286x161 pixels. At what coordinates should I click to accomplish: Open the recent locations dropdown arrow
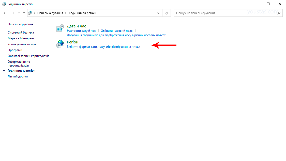click(x=19, y=13)
